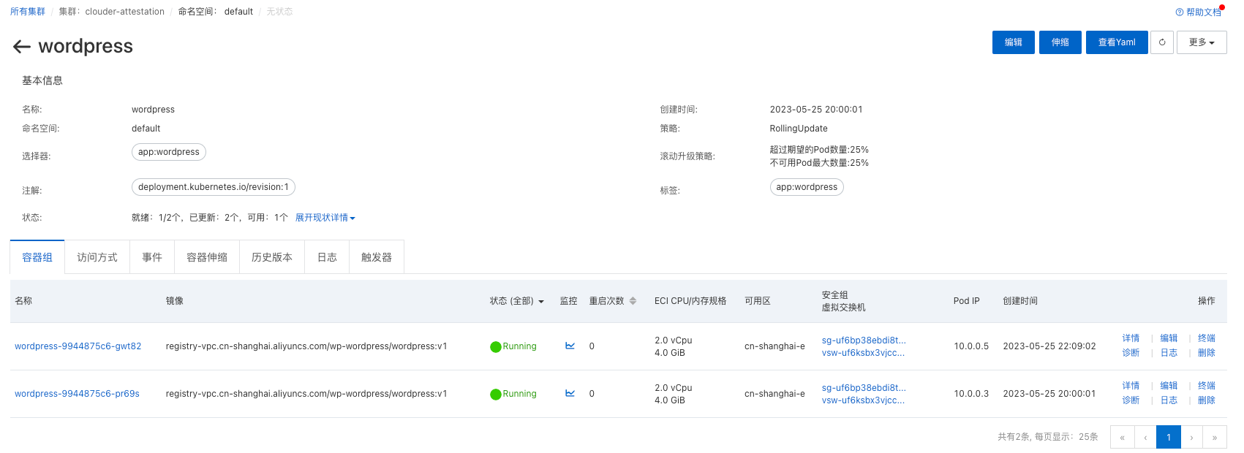Click creation time 2023-05-25 22:09:02
Image resolution: width=1244 pixels, height=453 pixels.
[x=1049, y=346]
